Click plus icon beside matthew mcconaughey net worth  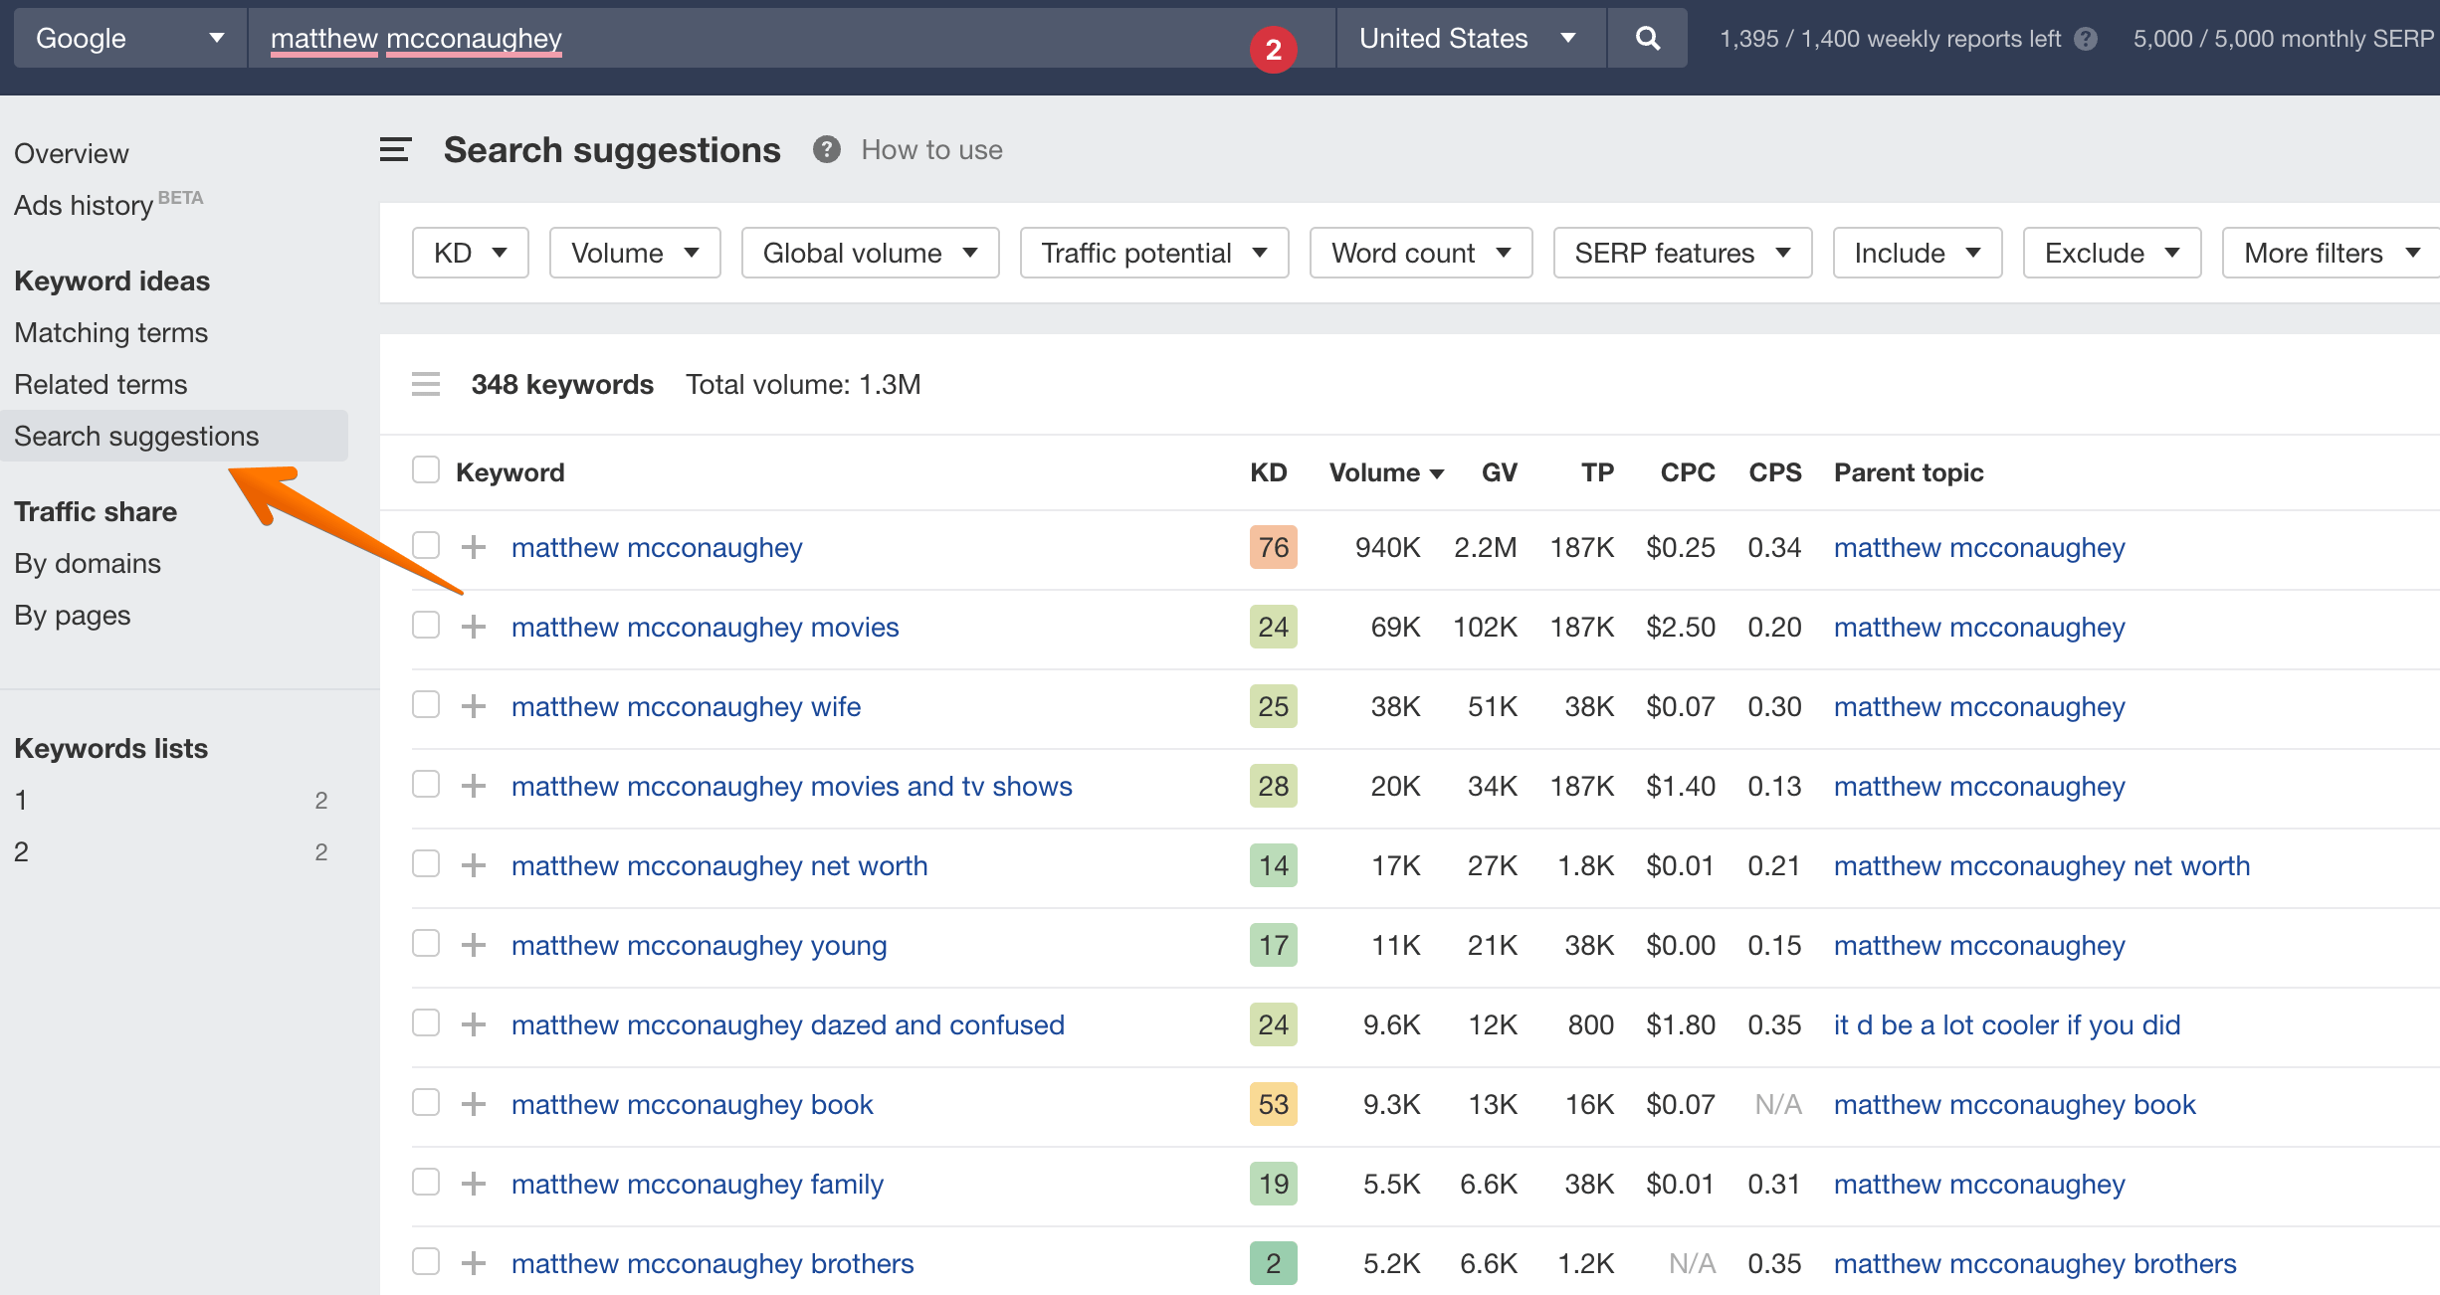474,865
